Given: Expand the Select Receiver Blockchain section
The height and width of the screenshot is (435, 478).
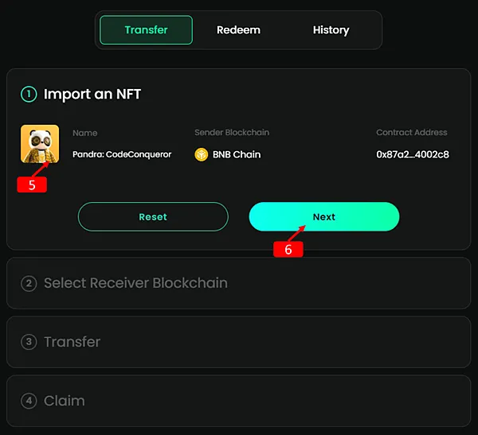Looking at the screenshot, I should [135, 283].
